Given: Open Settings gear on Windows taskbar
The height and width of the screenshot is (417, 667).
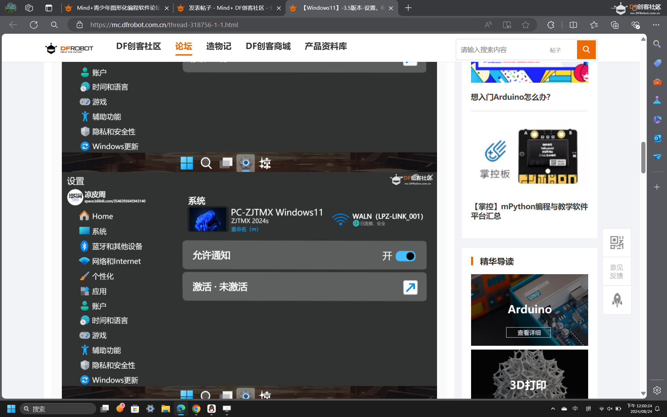Looking at the screenshot, I should click(x=150, y=409).
